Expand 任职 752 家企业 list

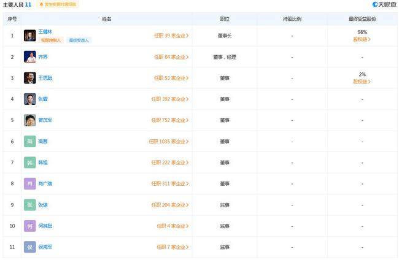[169, 120]
